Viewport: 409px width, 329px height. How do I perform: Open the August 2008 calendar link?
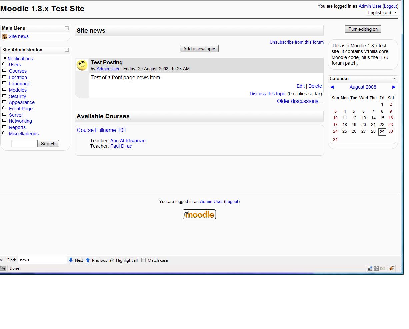pyautogui.click(x=363, y=87)
